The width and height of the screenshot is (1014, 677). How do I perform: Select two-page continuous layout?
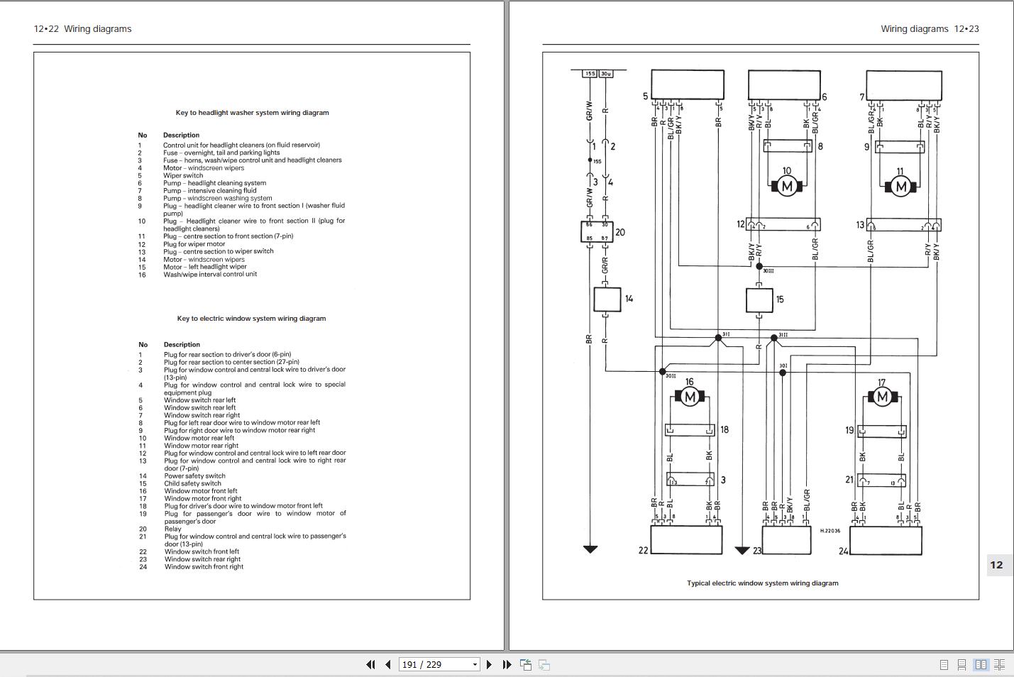pyautogui.click(x=999, y=665)
